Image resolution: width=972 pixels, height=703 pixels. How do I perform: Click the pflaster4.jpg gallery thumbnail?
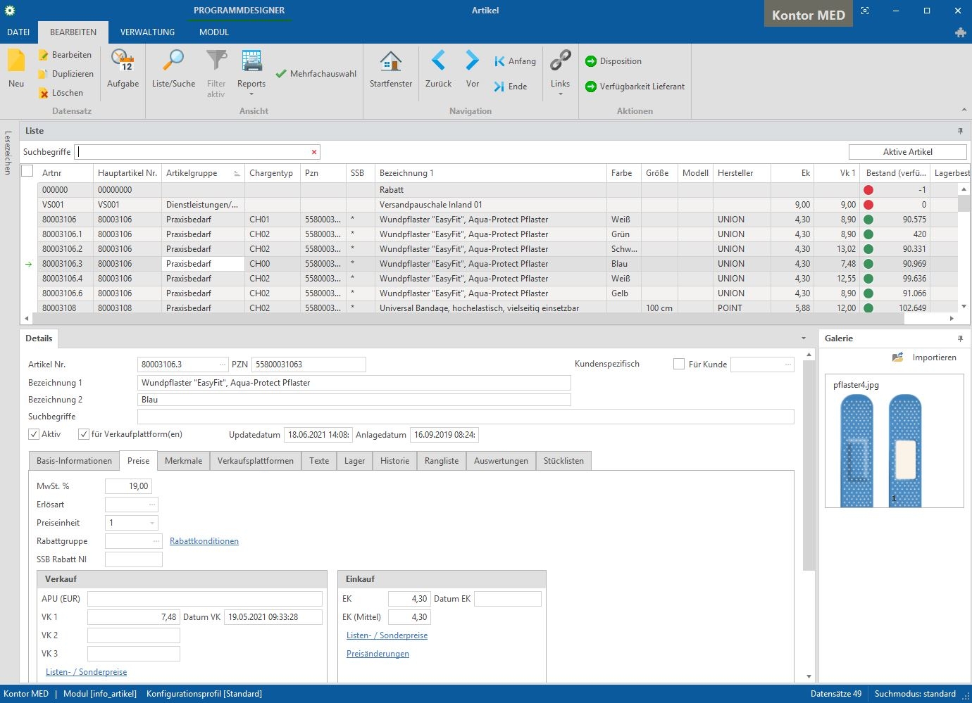point(880,450)
